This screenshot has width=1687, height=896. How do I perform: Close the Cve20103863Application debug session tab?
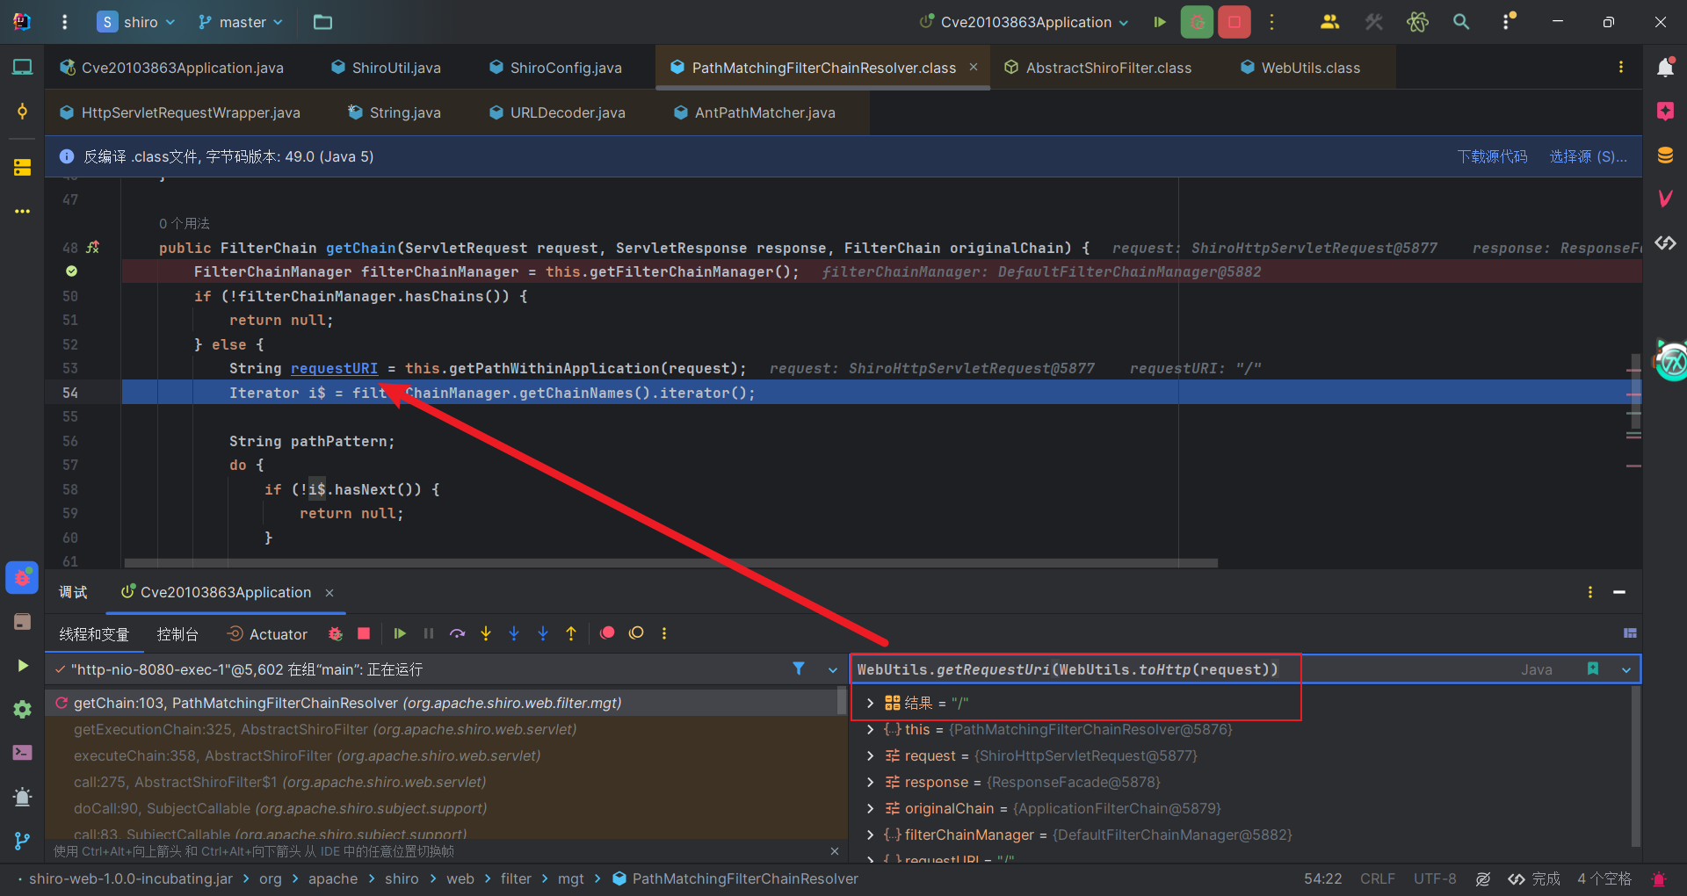tap(329, 593)
